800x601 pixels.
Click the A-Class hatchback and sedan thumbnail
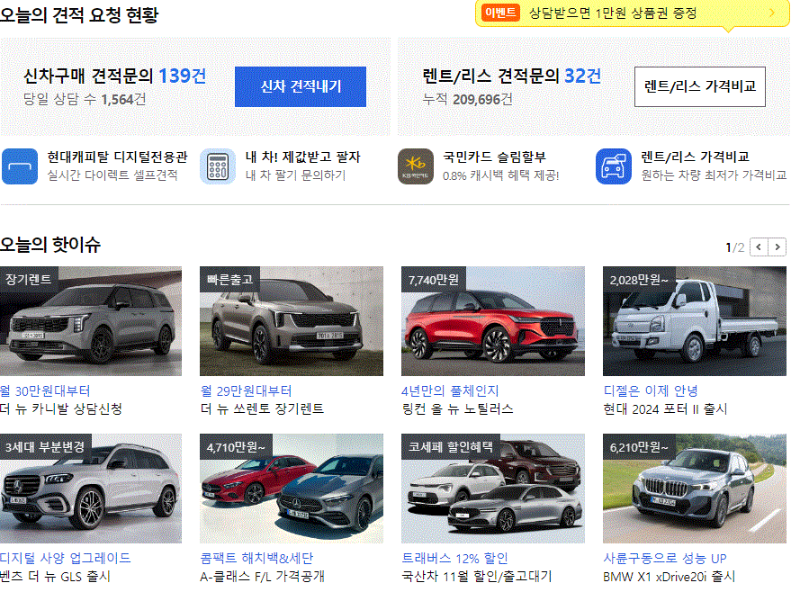[x=292, y=489]
